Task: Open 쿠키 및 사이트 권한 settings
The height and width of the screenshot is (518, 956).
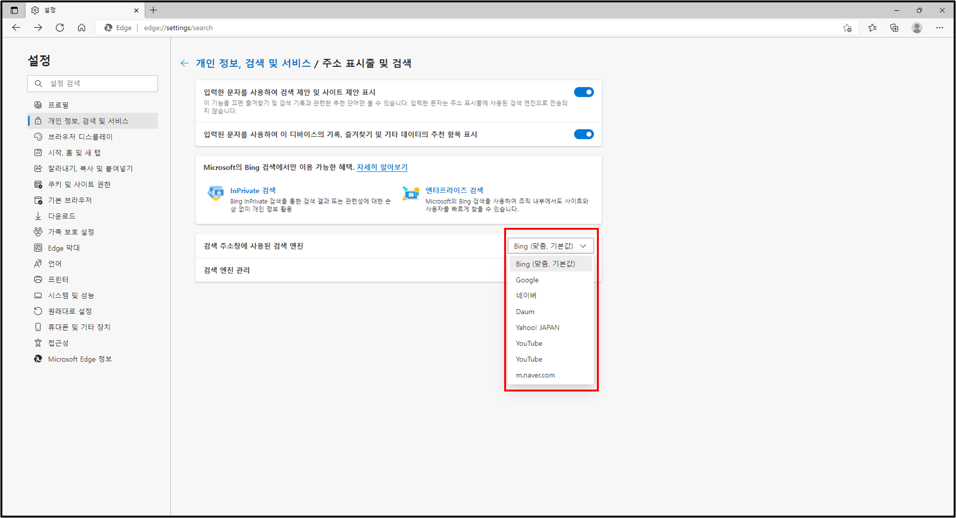Action: [93, 184]
